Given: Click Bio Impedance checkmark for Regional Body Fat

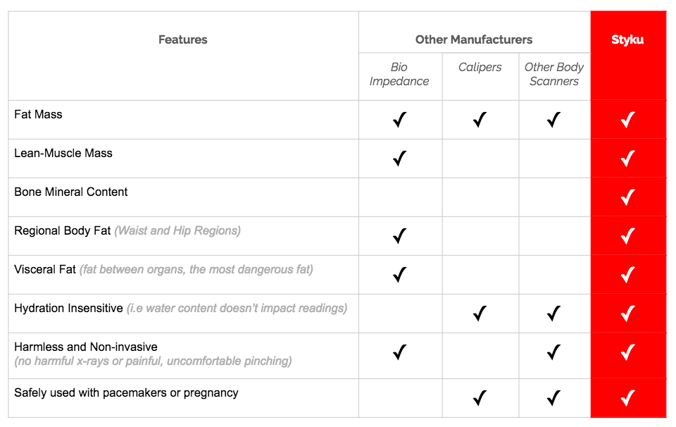Looking at the screenshot, I should pos(399,236).
